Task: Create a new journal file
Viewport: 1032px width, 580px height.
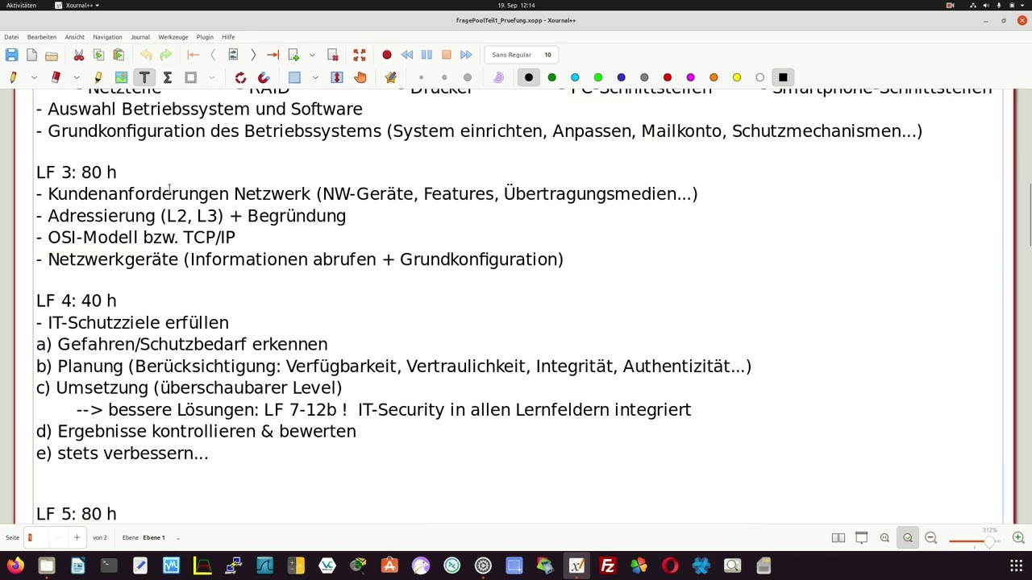Action: [31, 55]
